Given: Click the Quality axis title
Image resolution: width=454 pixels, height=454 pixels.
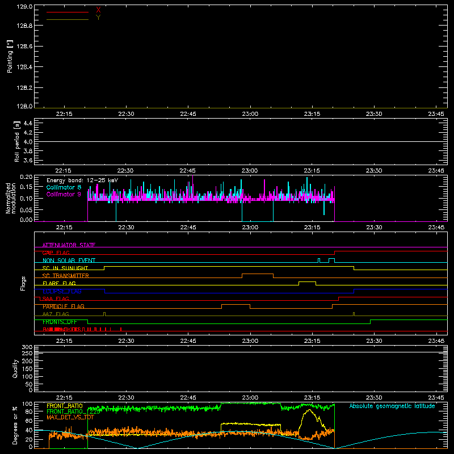Looking at the screenshot, I should [15, 368].
